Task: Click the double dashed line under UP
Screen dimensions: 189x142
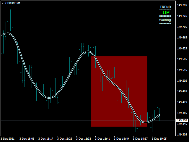Action: tap(165, 16)
